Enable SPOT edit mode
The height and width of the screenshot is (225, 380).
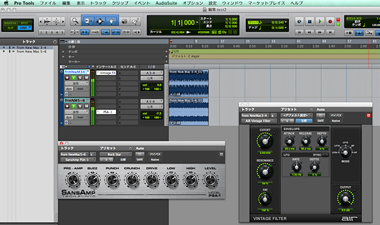coord(25,23)
